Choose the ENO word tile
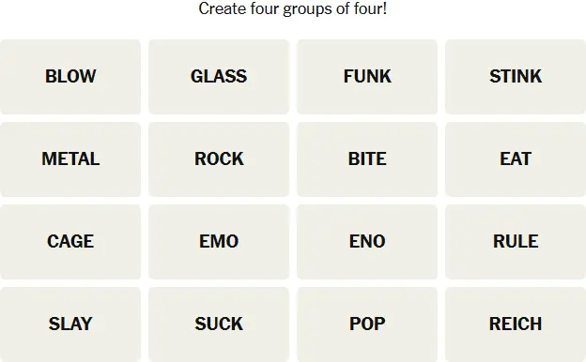 pos(367,242)
